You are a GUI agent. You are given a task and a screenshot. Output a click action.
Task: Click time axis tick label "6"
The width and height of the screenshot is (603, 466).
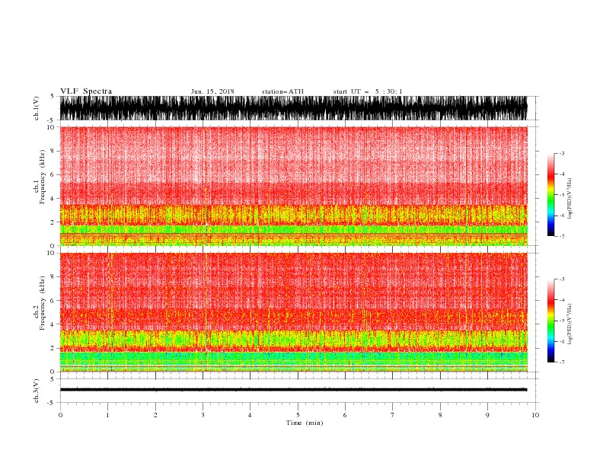coord(345,415)
